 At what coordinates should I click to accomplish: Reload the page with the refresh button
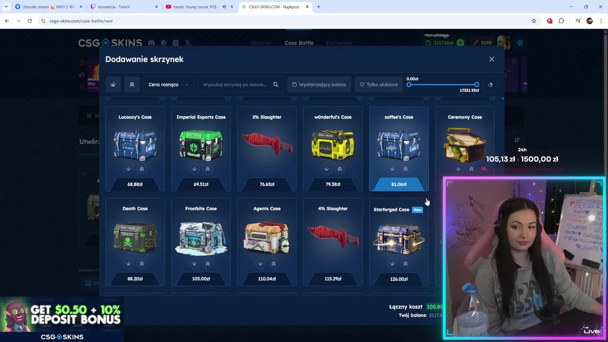(29, 21)
